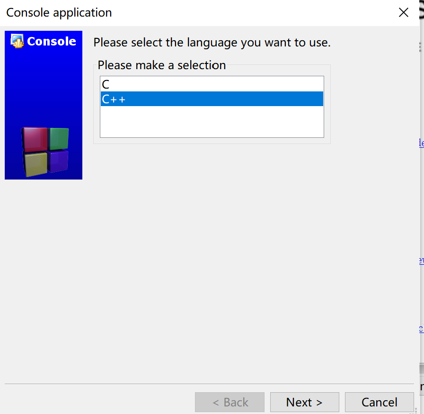Click the white Console banner title

pos(52,41)
